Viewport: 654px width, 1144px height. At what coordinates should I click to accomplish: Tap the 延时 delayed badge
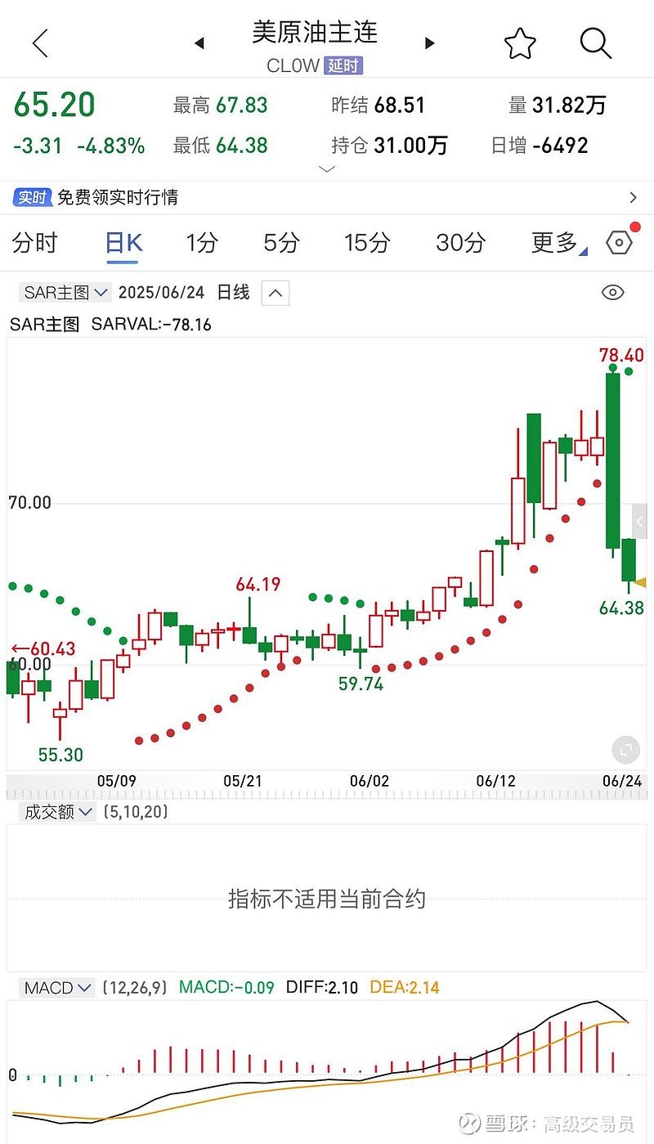(x=343, y=66)
